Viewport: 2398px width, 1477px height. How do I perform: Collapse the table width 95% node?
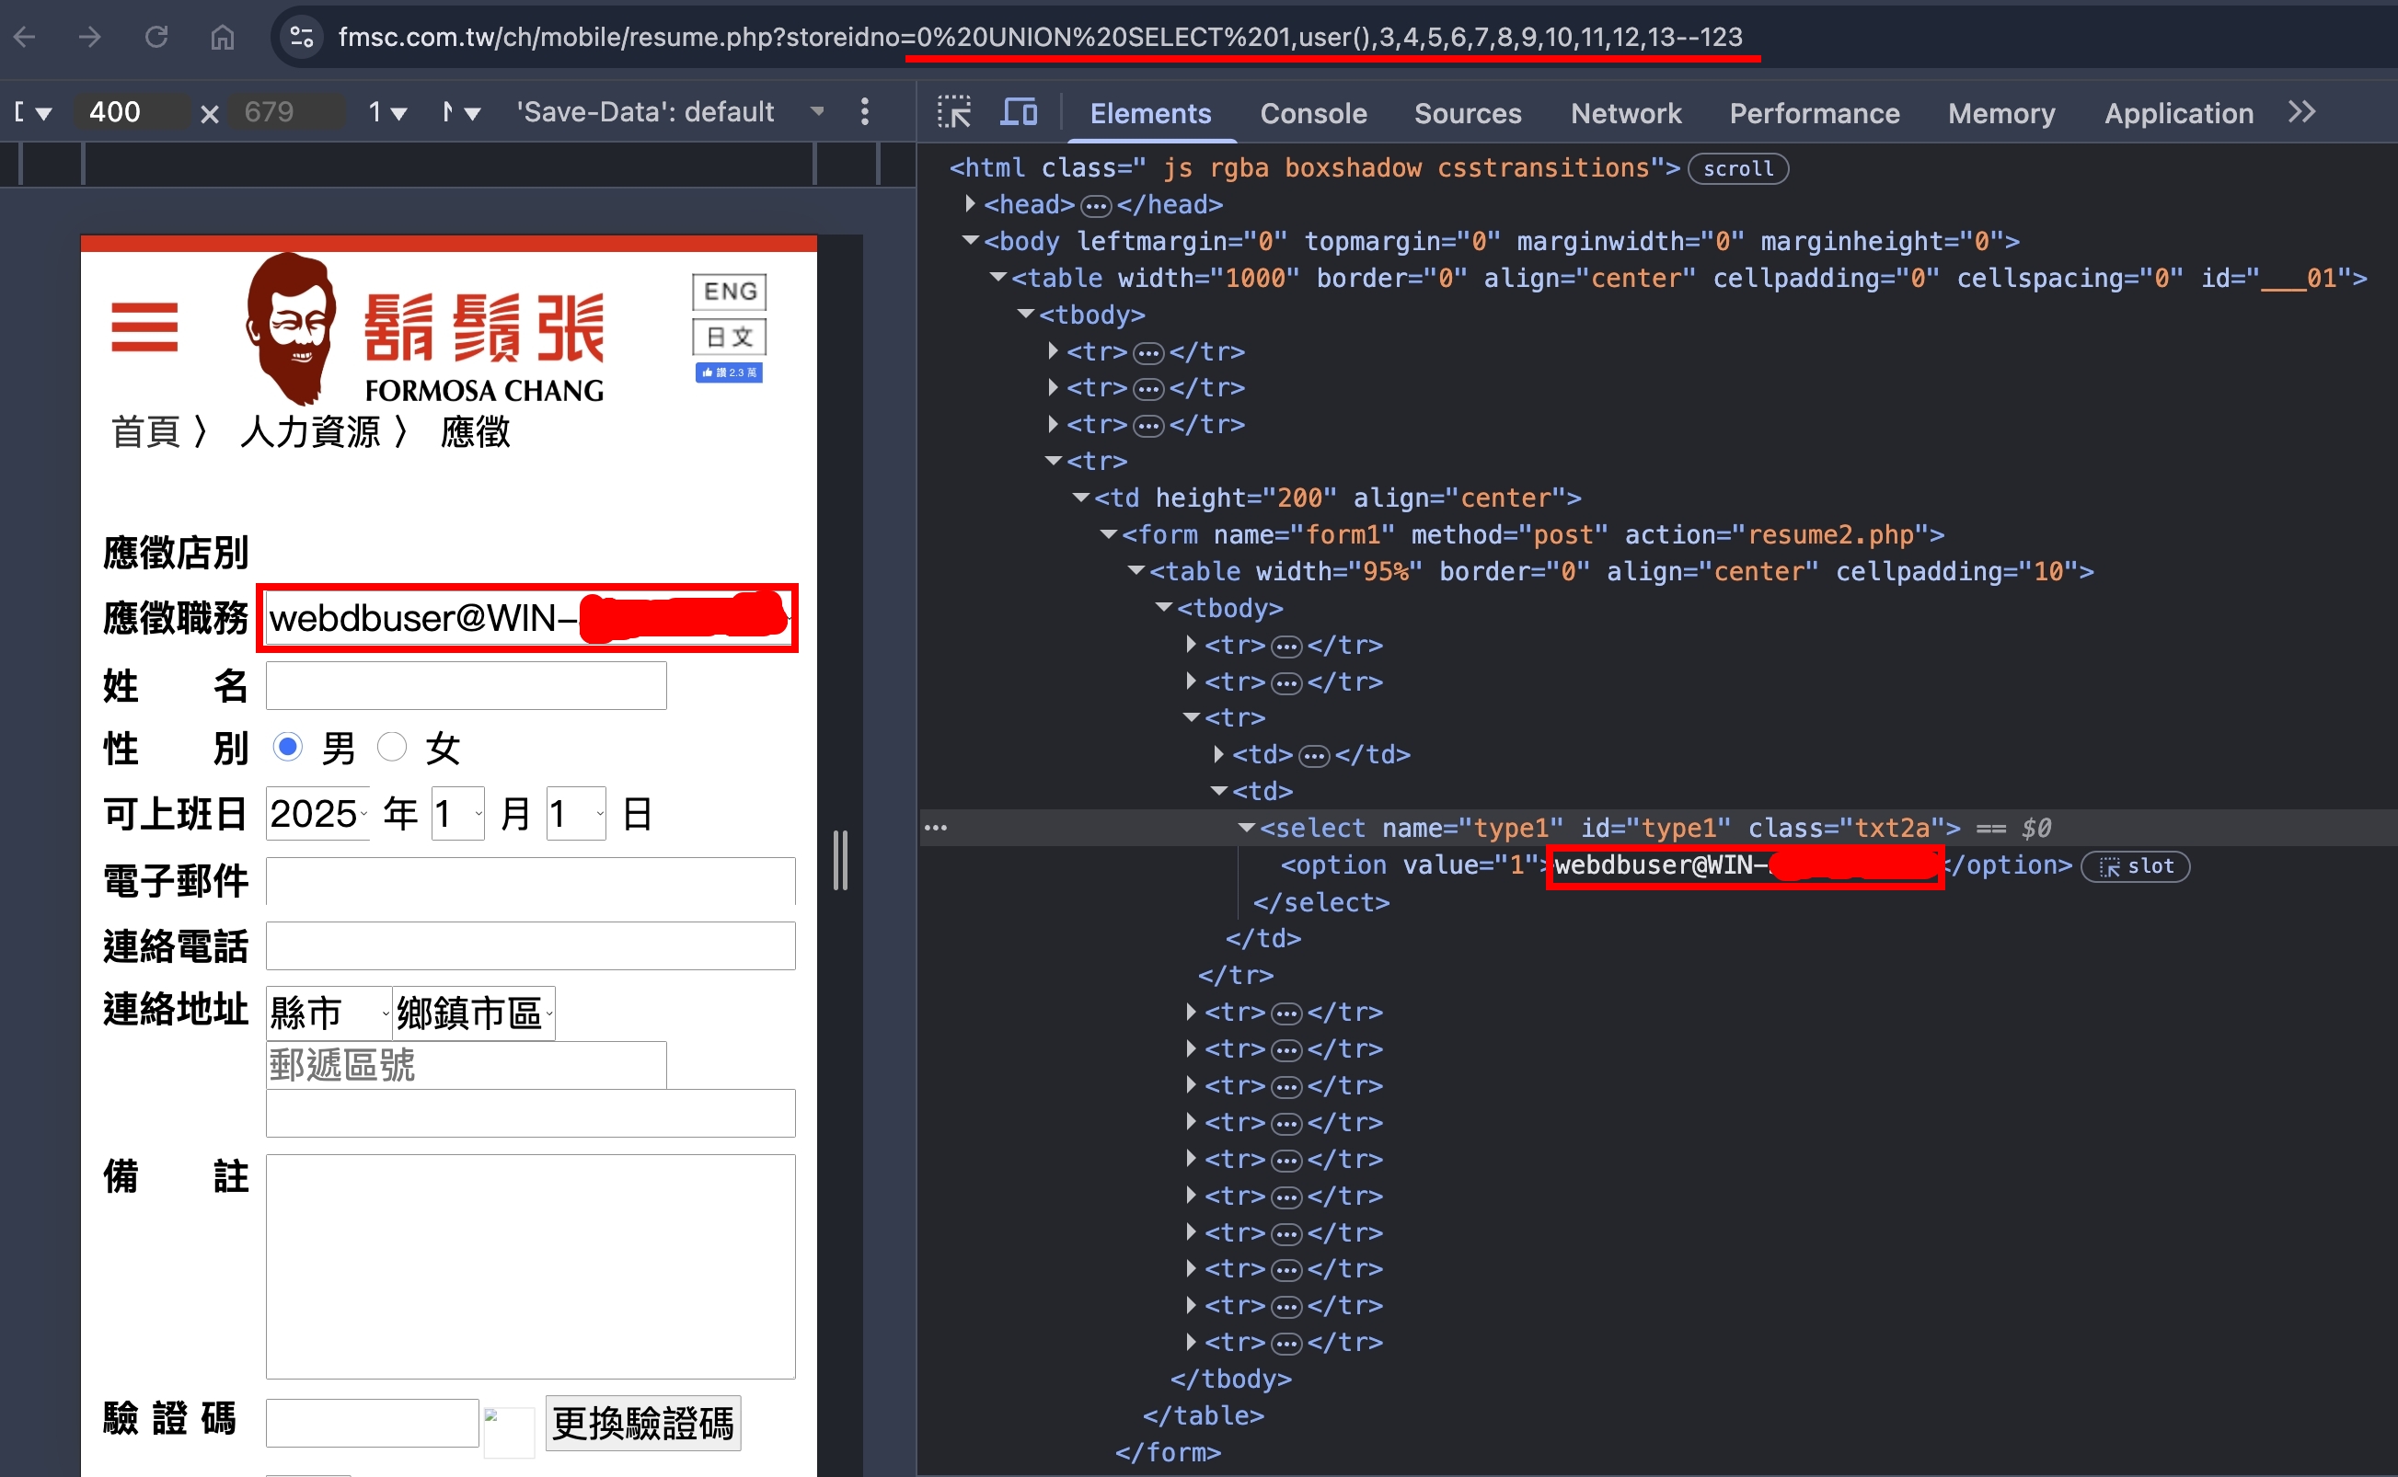pyautogui.click(x=1136, y=570)
